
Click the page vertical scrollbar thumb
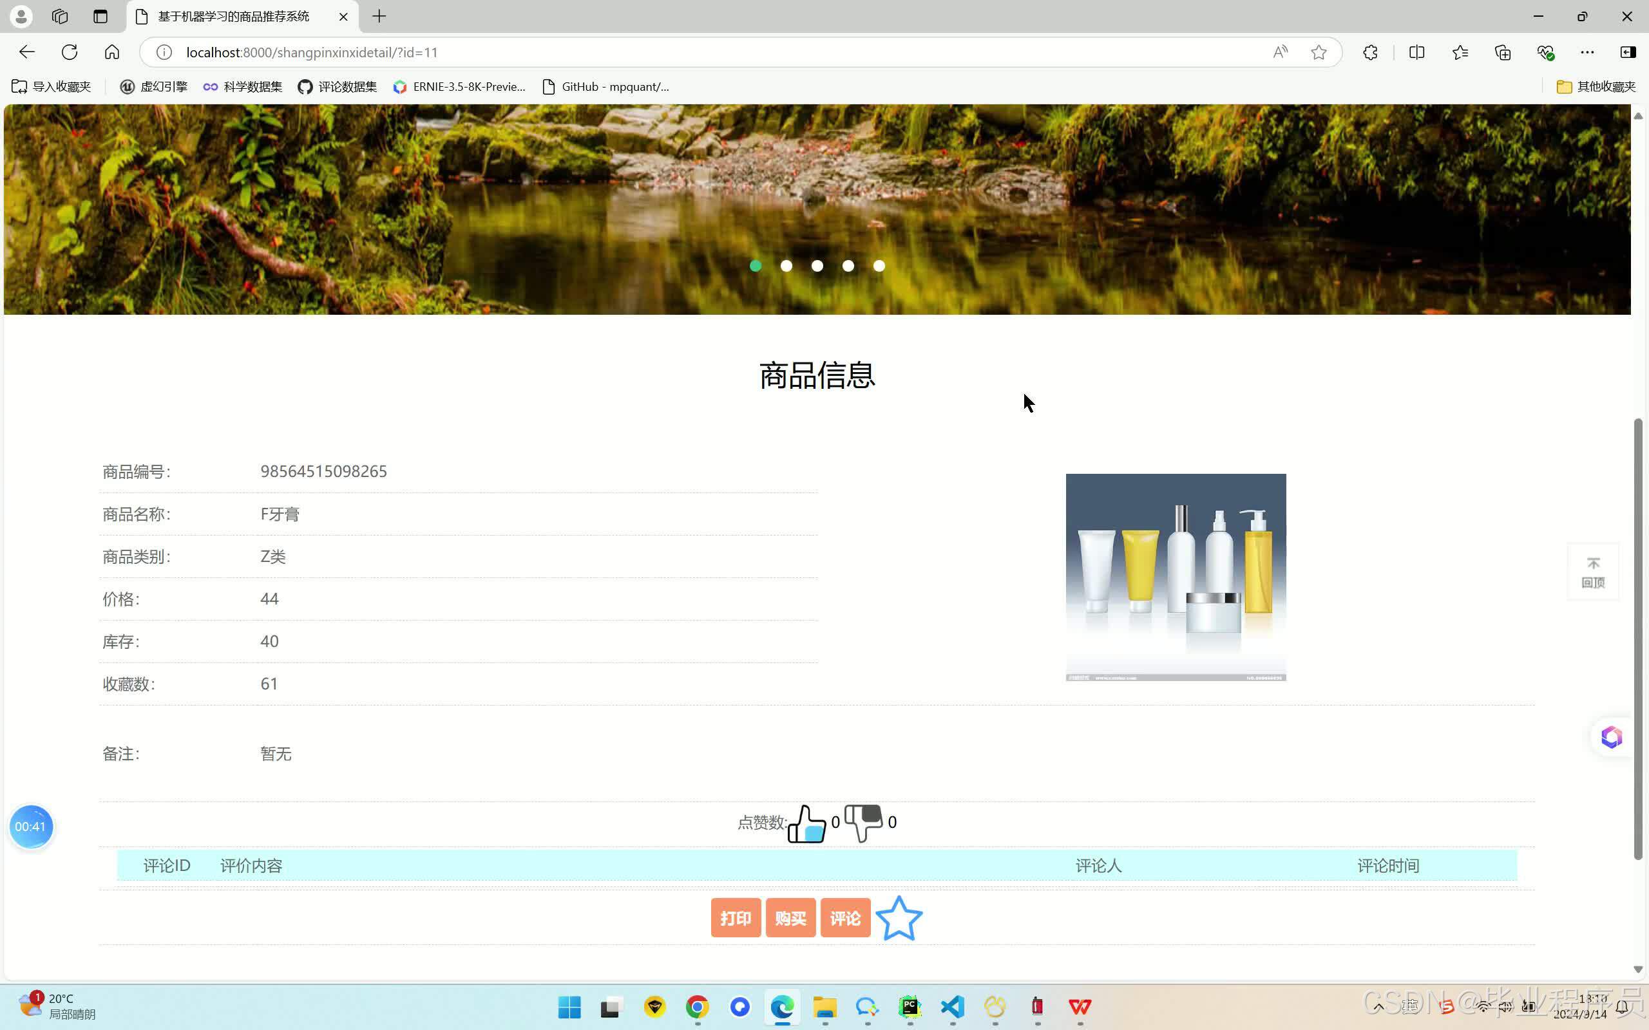(1638, 639)
